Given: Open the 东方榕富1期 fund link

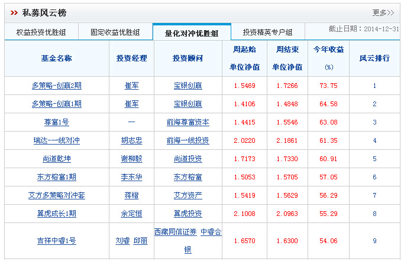Looking at the screenshot, I should click(57, 177).
